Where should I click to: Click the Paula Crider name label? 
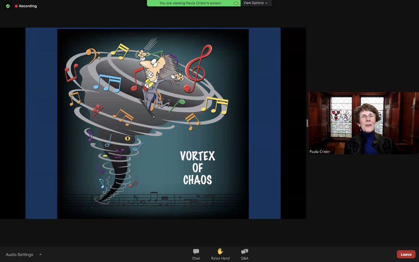pyautogui.click(x=320, y=152)
